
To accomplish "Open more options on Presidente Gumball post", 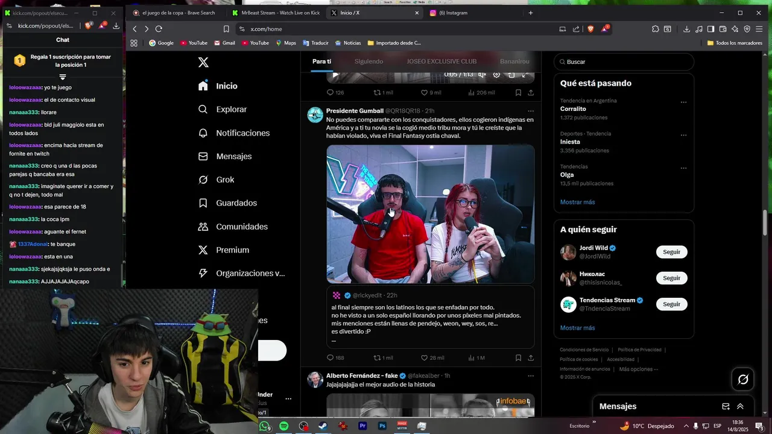I will click(x=531, y=111).
